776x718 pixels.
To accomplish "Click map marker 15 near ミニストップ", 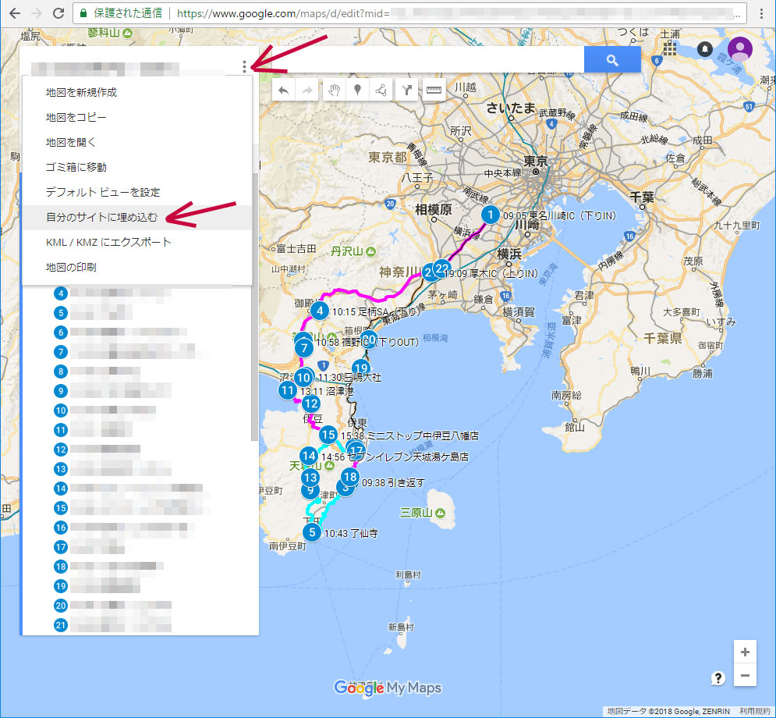I will tap(328, 435).
